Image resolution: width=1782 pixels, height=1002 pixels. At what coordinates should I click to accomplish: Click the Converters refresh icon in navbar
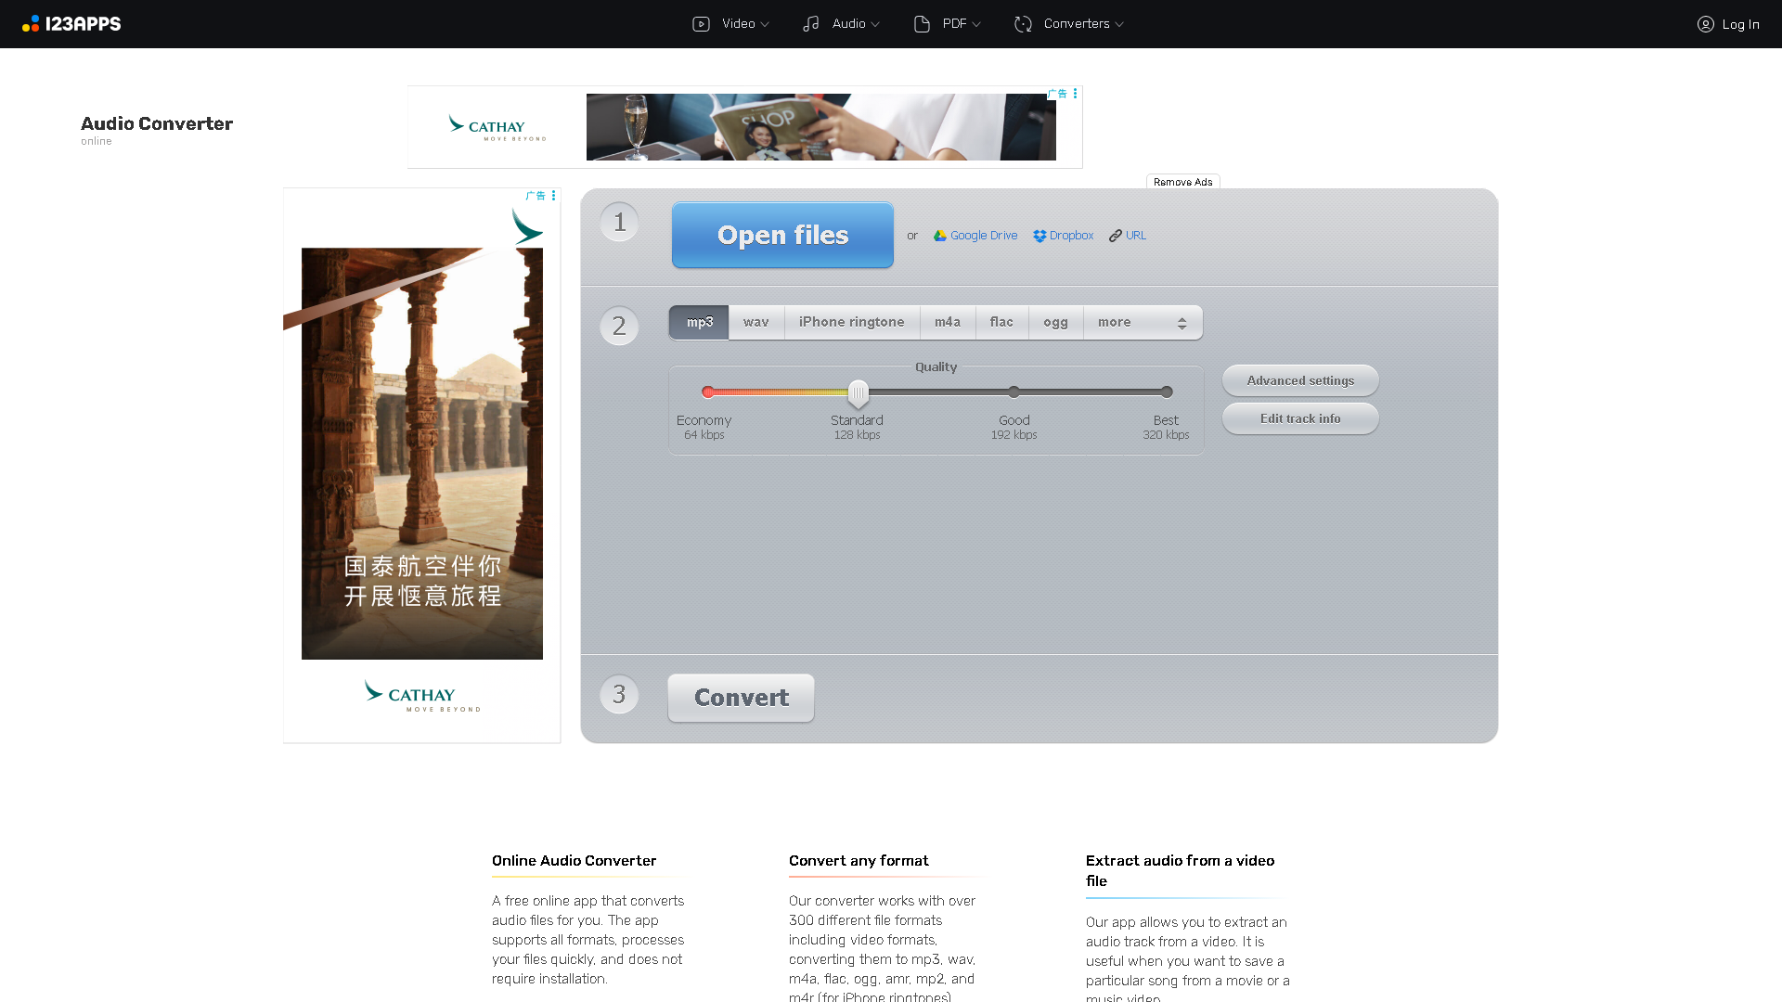[1022, 23]
